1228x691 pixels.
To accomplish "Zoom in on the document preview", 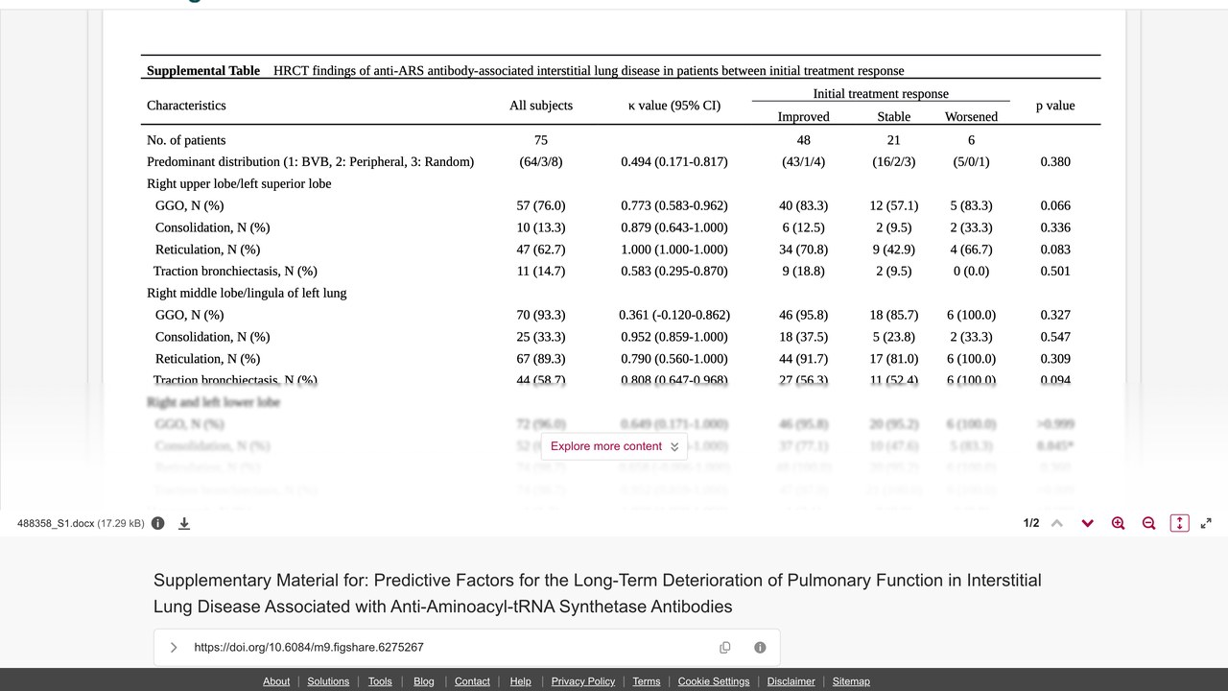I will point(1118,523).
